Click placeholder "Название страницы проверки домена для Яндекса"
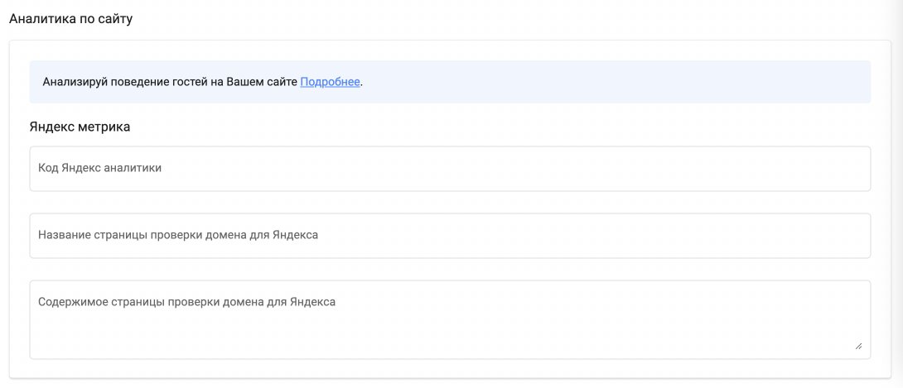Viewport: 903px width, 388px height. (178, 235)
